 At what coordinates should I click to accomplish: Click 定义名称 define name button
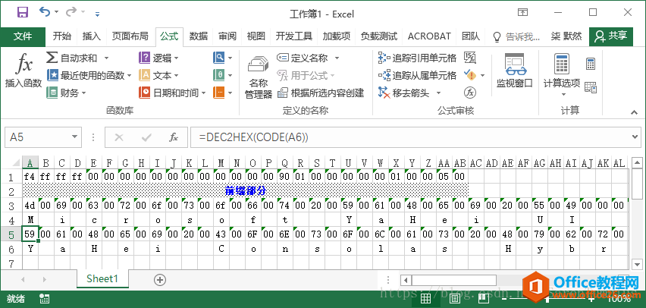point(303,58)
